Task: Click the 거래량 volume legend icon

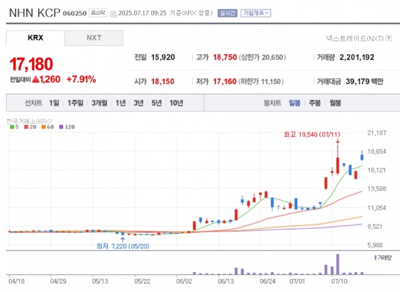Action: point(375,257)
